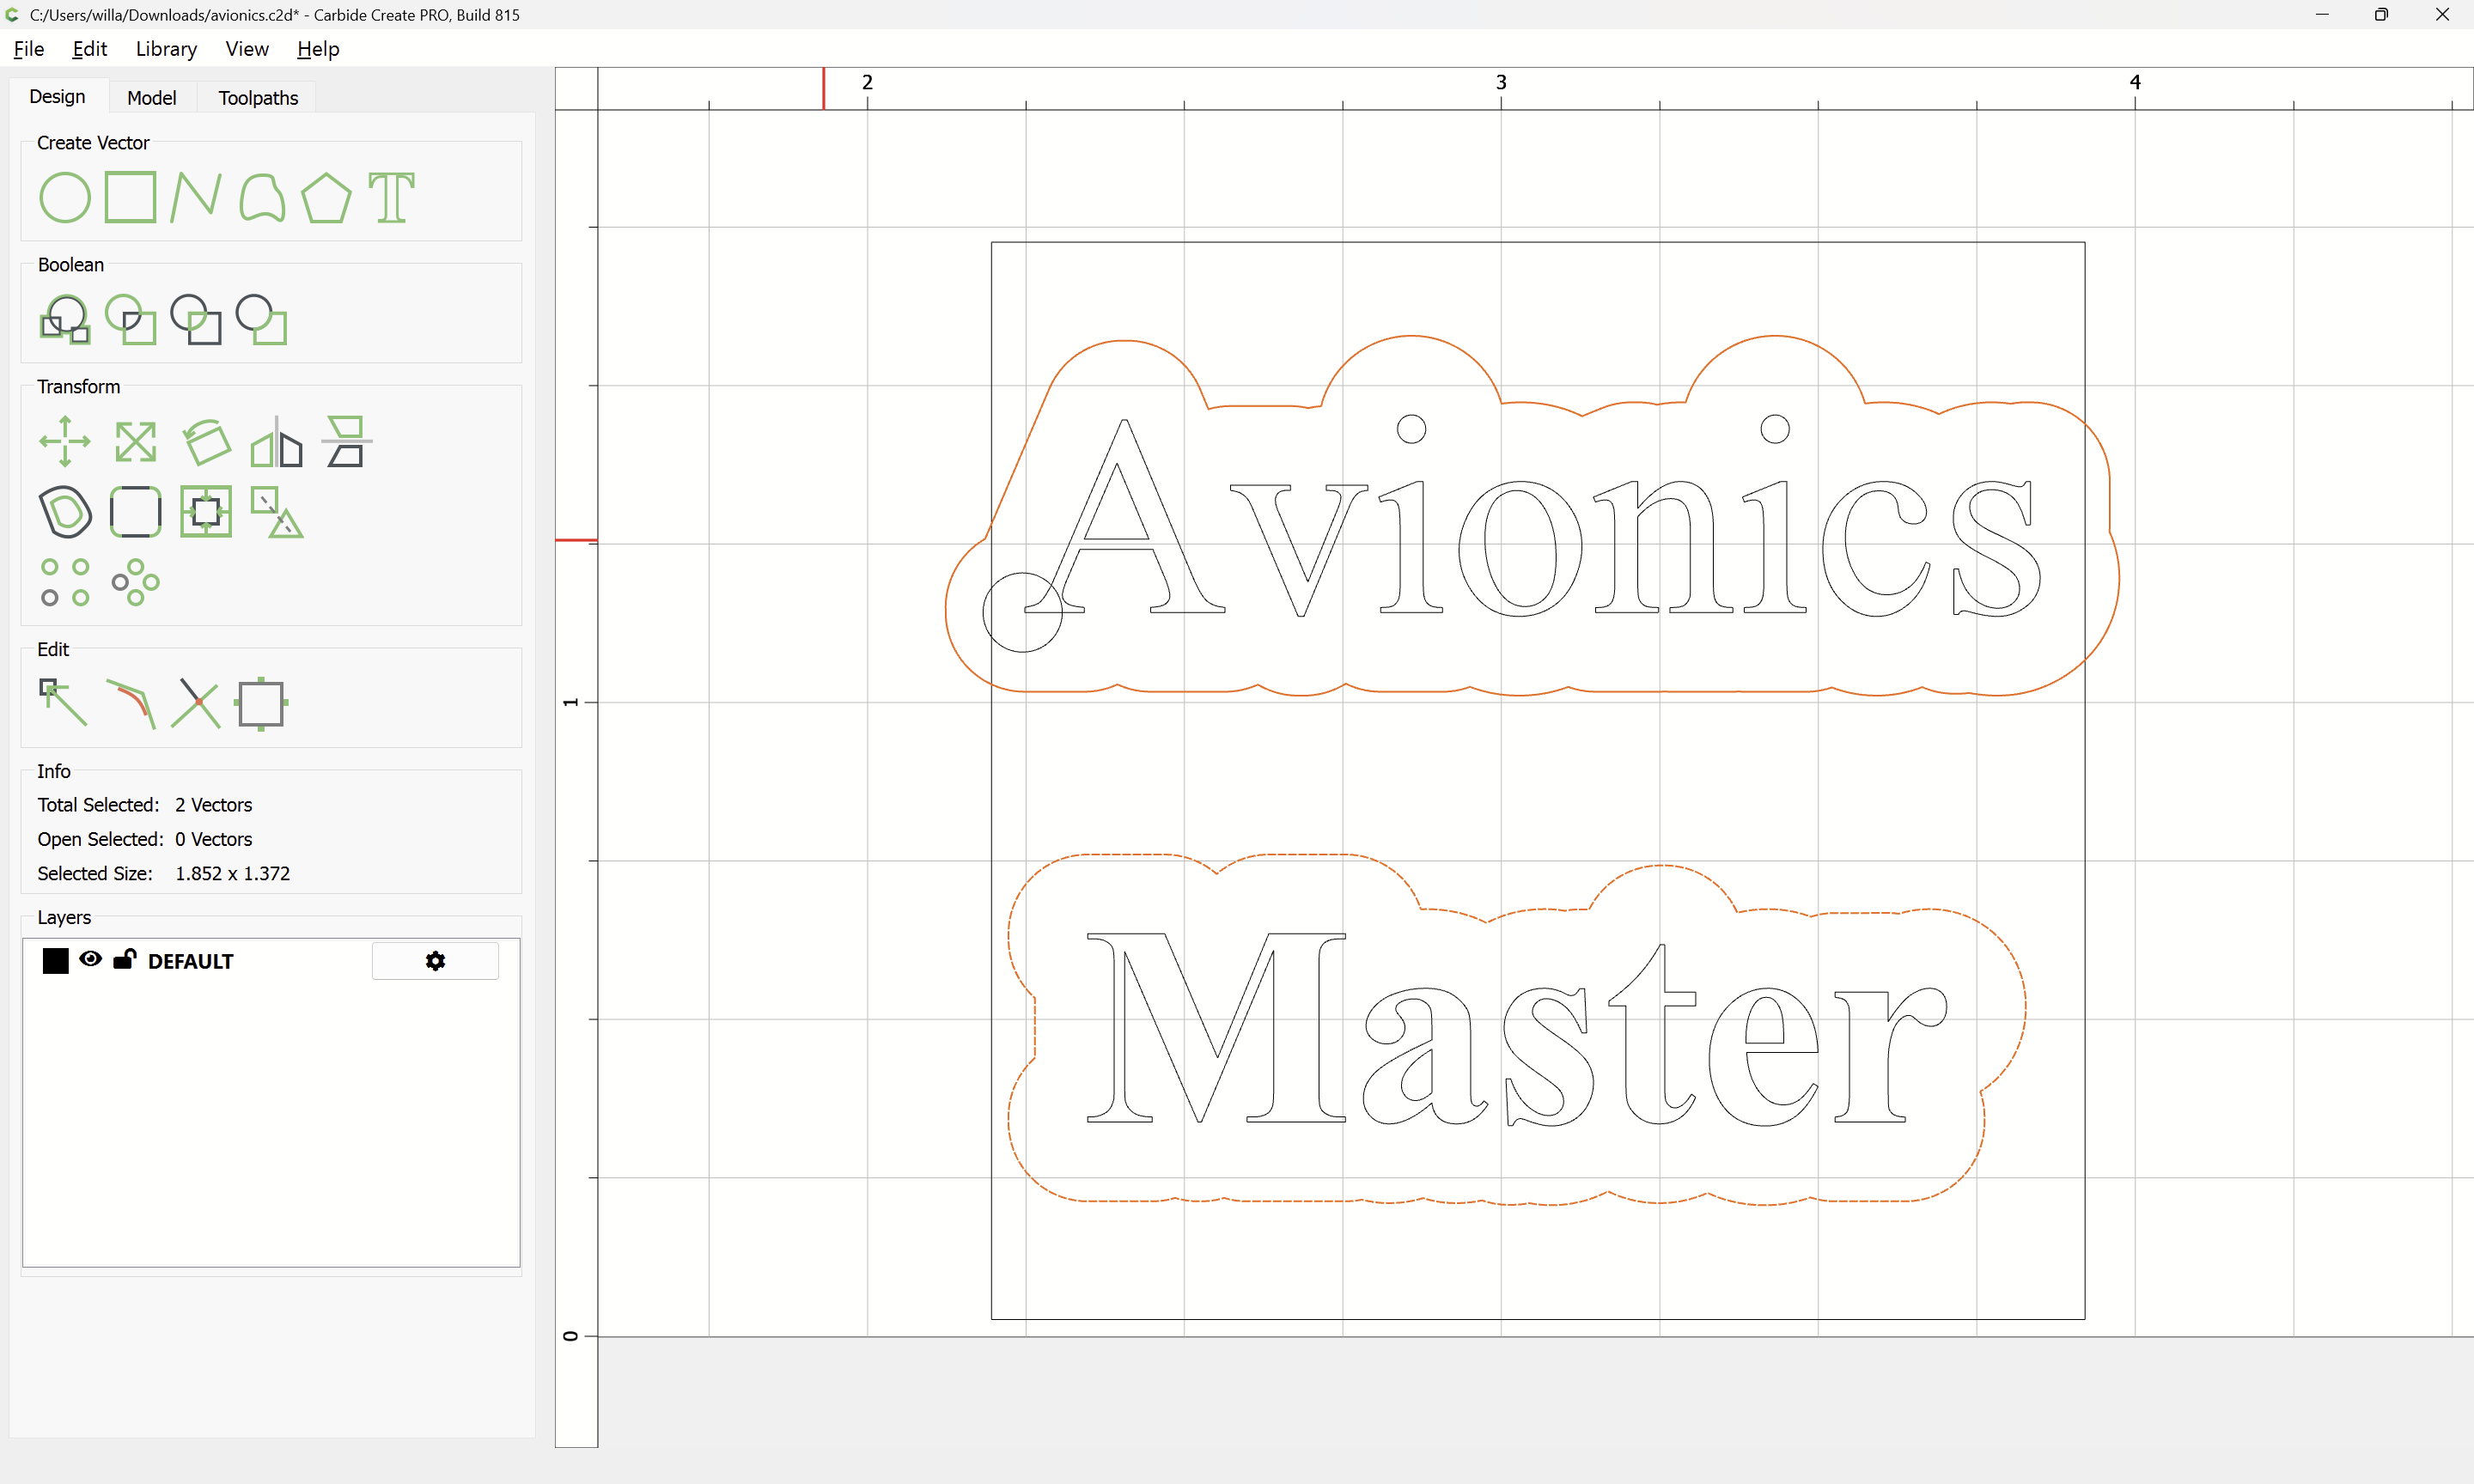Activate the Node Edit tool
The image size is (2474, 1484).
[x=64, y=703]
